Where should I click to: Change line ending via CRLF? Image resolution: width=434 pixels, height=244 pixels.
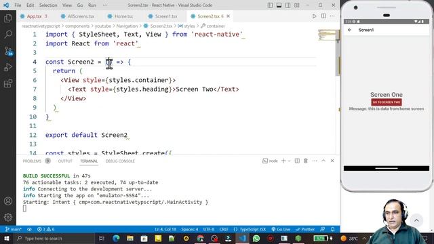point(224,229)
